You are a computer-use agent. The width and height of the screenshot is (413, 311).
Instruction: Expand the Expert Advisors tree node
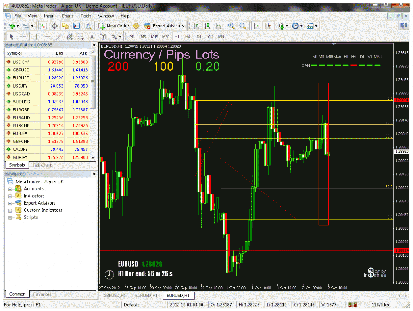(x=10, y=203)
